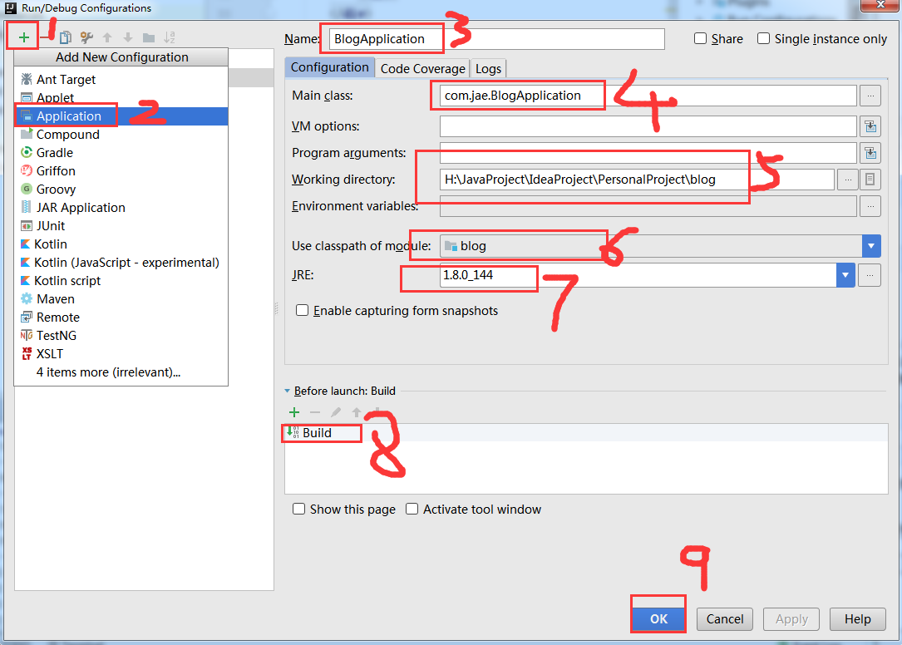The width and height of the screenshot is (902, 645).
Task: Select the Build item in Before launch list
Action: (586, 433)
